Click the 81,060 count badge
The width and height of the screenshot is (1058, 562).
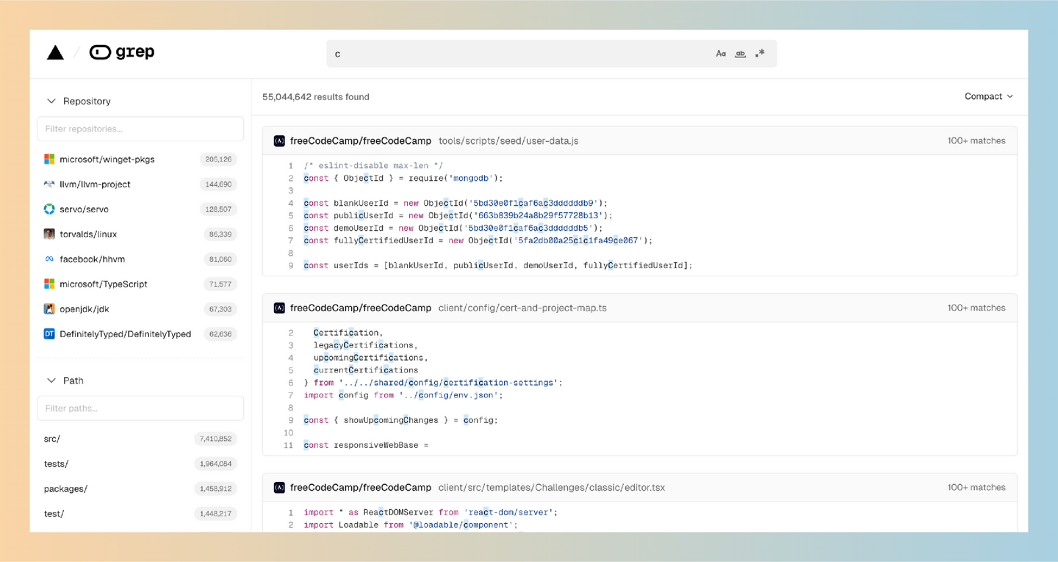tap(220, 259)
